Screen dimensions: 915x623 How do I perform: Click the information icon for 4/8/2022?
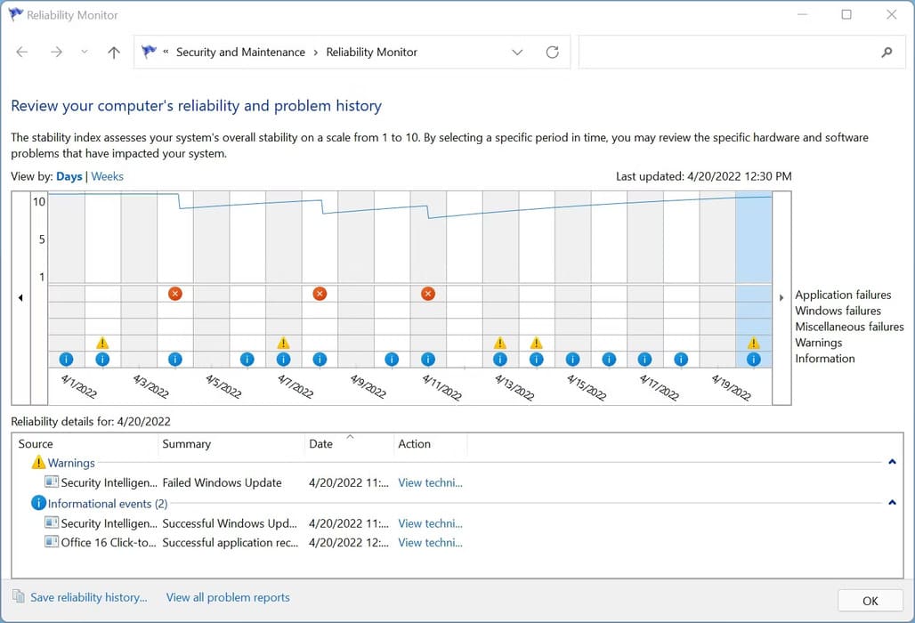[320, 360]
